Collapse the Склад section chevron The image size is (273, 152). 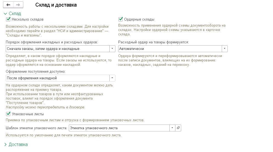coord(5,13)
